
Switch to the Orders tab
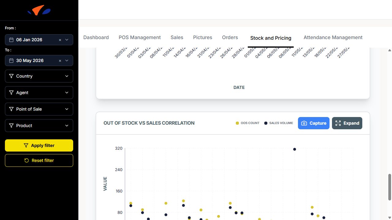(x=230, y=37)
